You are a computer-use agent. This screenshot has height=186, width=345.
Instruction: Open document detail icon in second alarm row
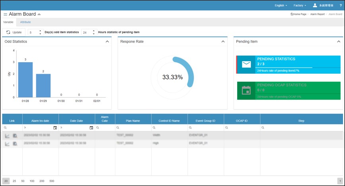[x=15, y=144]
